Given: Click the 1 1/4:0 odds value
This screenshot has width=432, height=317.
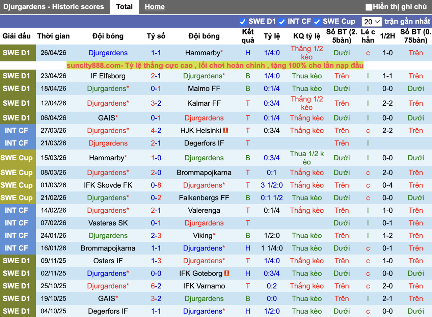Looking at the screenshot, I should pyautogui.click(x=272, y=248).
